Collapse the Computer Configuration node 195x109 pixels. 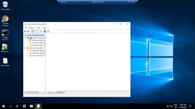click(25, 38)
